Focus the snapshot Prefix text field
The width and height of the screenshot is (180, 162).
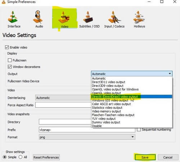click(87, 130)
